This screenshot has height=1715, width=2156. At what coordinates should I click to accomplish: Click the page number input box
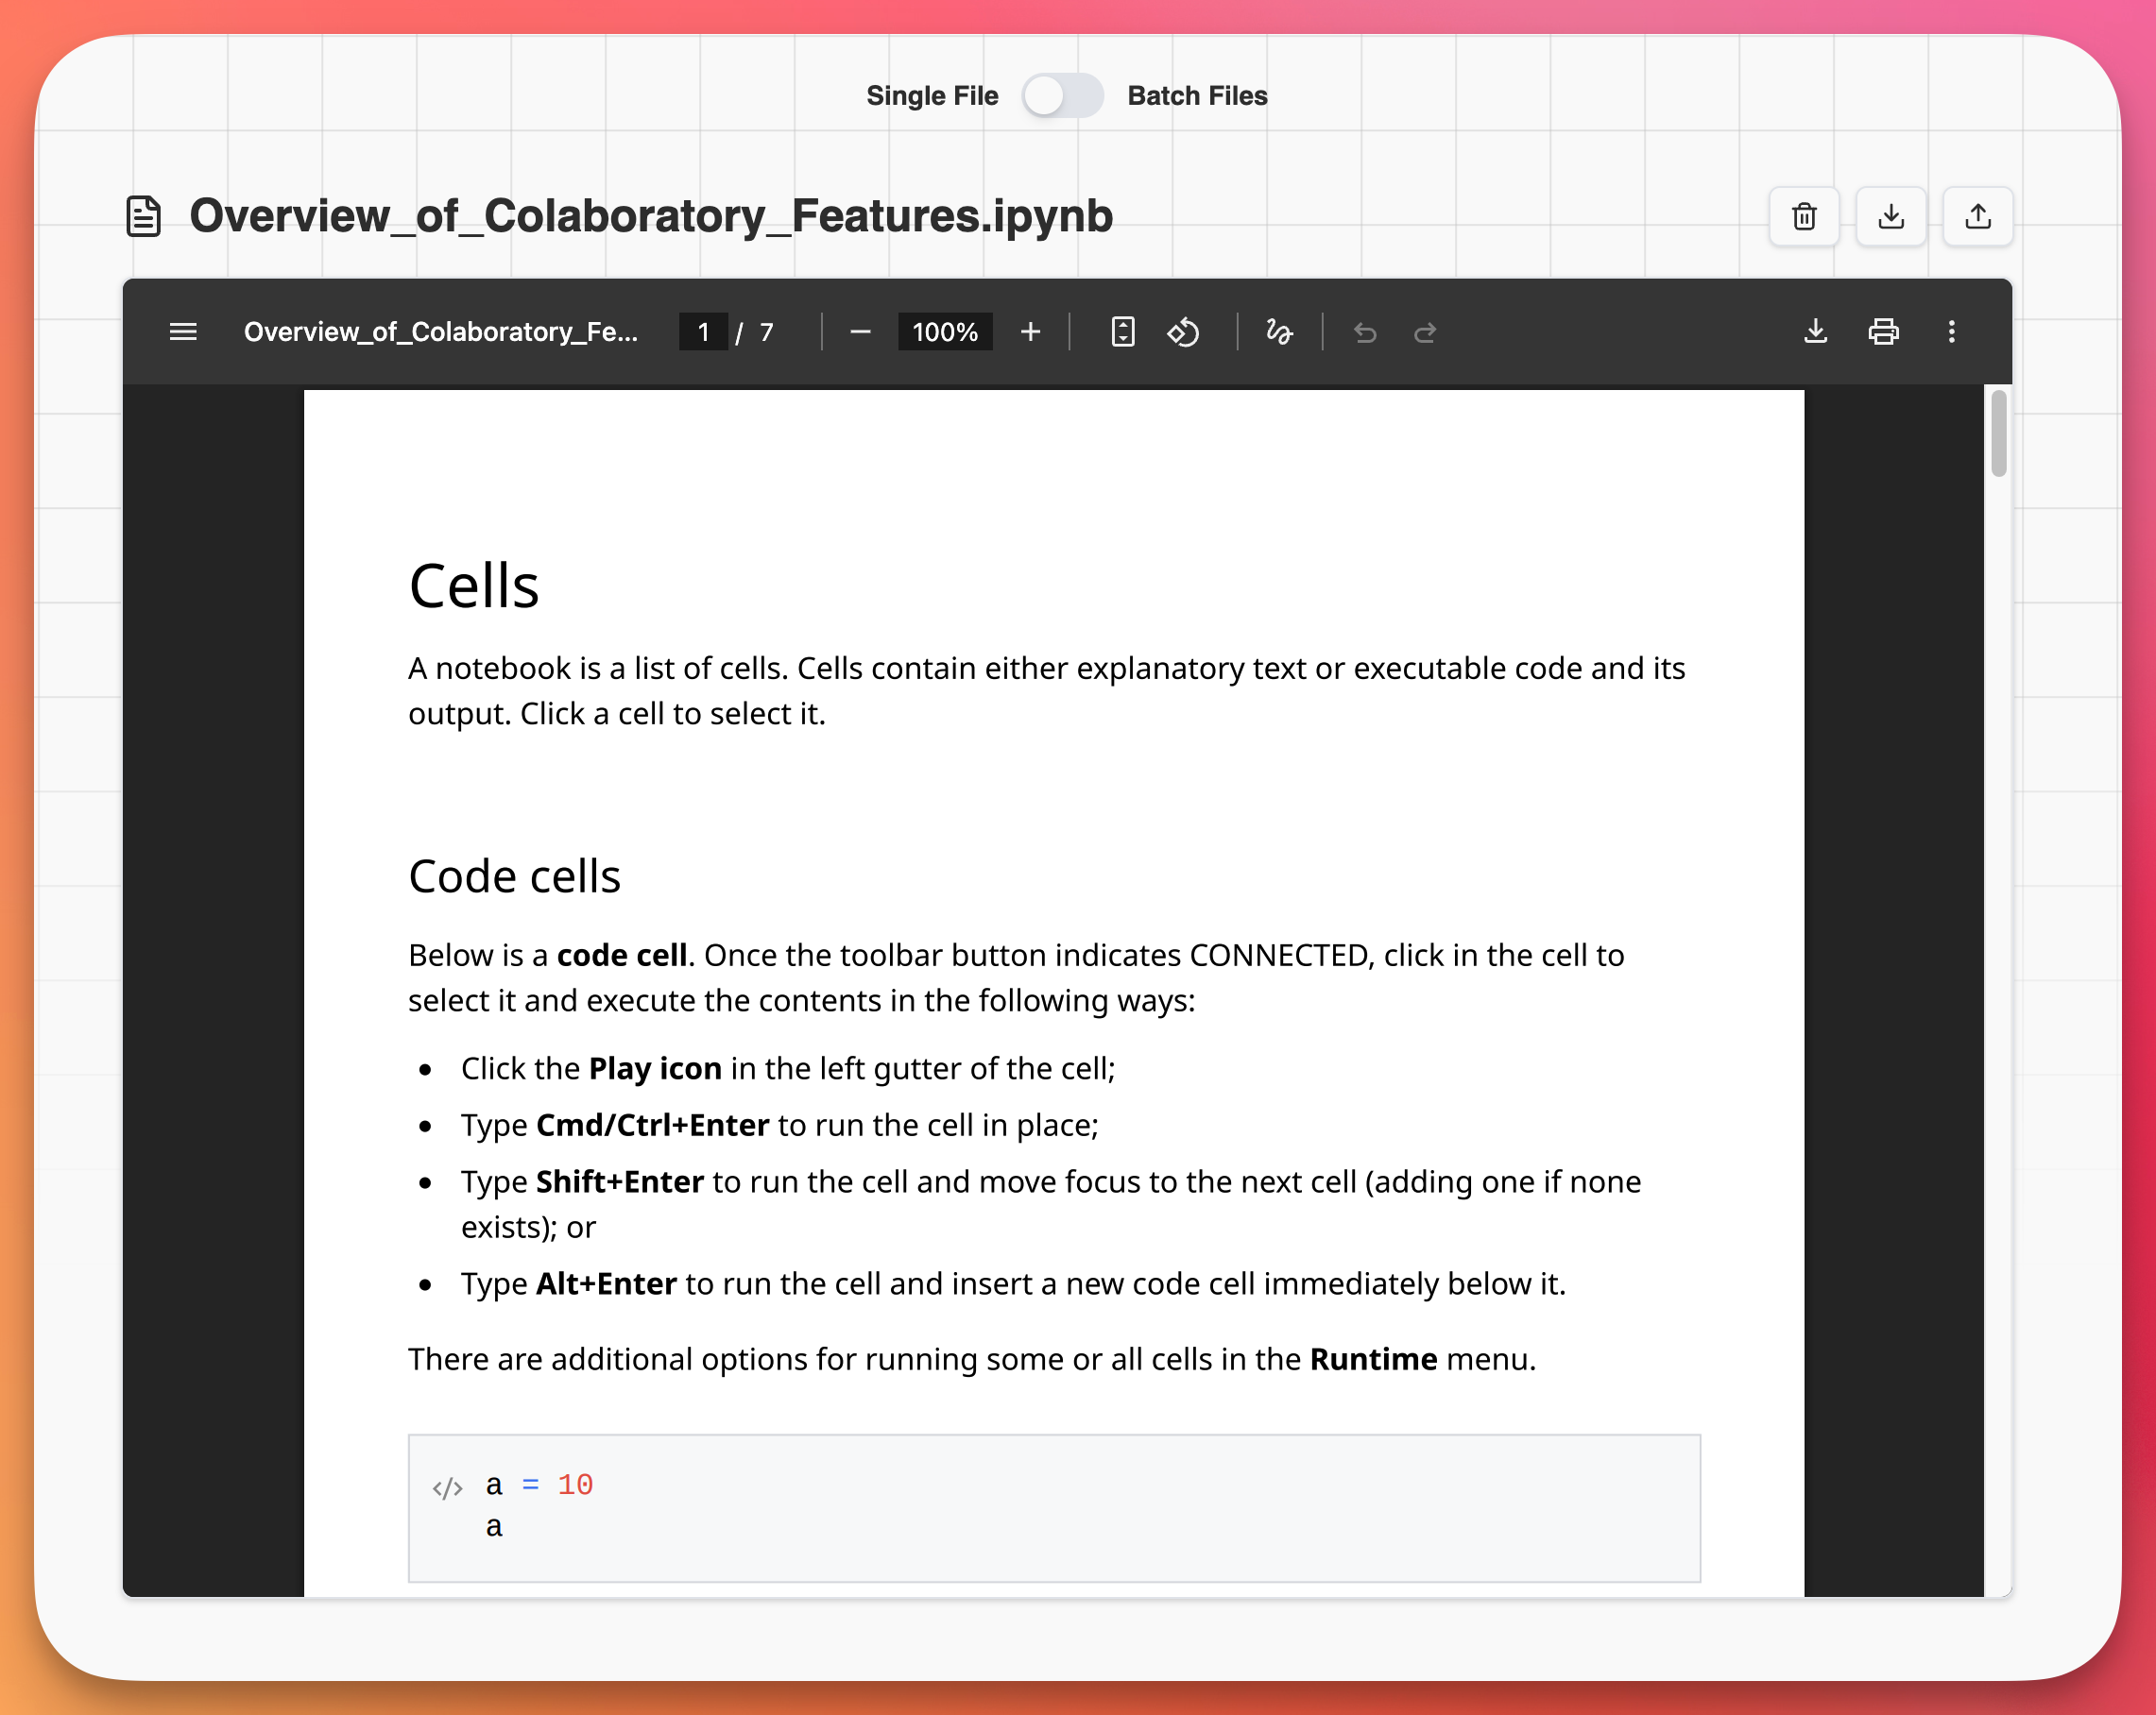point(703,331)
